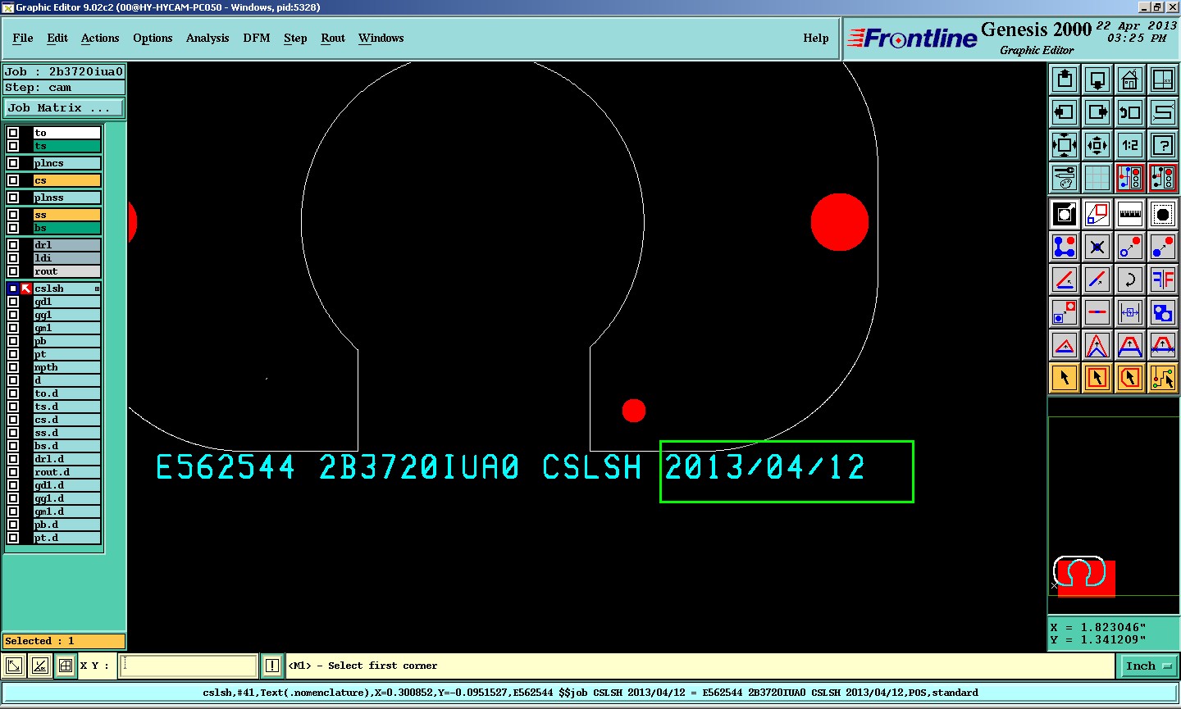The height and width of the screenshot is (709, 1181).
Task: Click the 1:2 scale icon
Action: 1130,145
